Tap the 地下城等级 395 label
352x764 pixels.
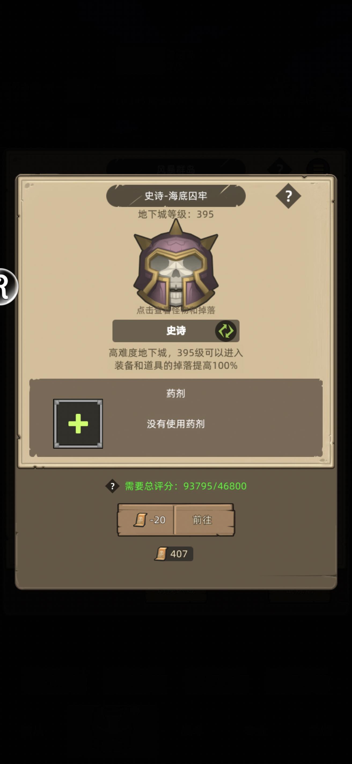[x=176, y=214]
